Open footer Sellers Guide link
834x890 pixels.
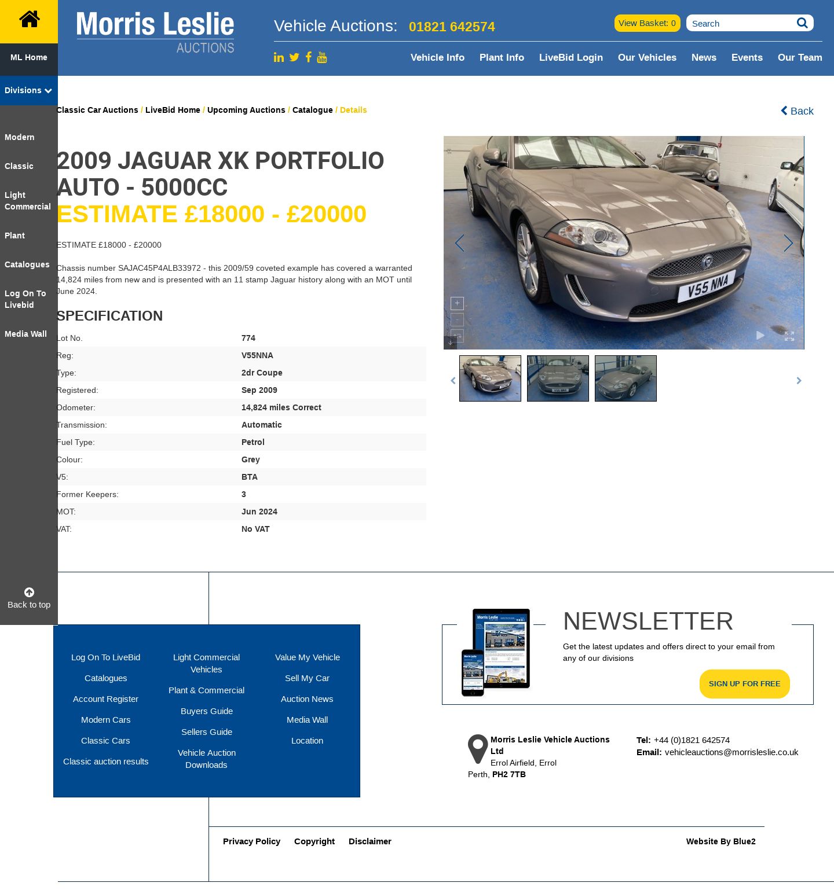[x=207, y=732]
